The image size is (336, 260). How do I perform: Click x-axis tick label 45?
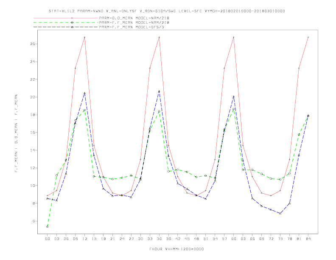[187, 239]
